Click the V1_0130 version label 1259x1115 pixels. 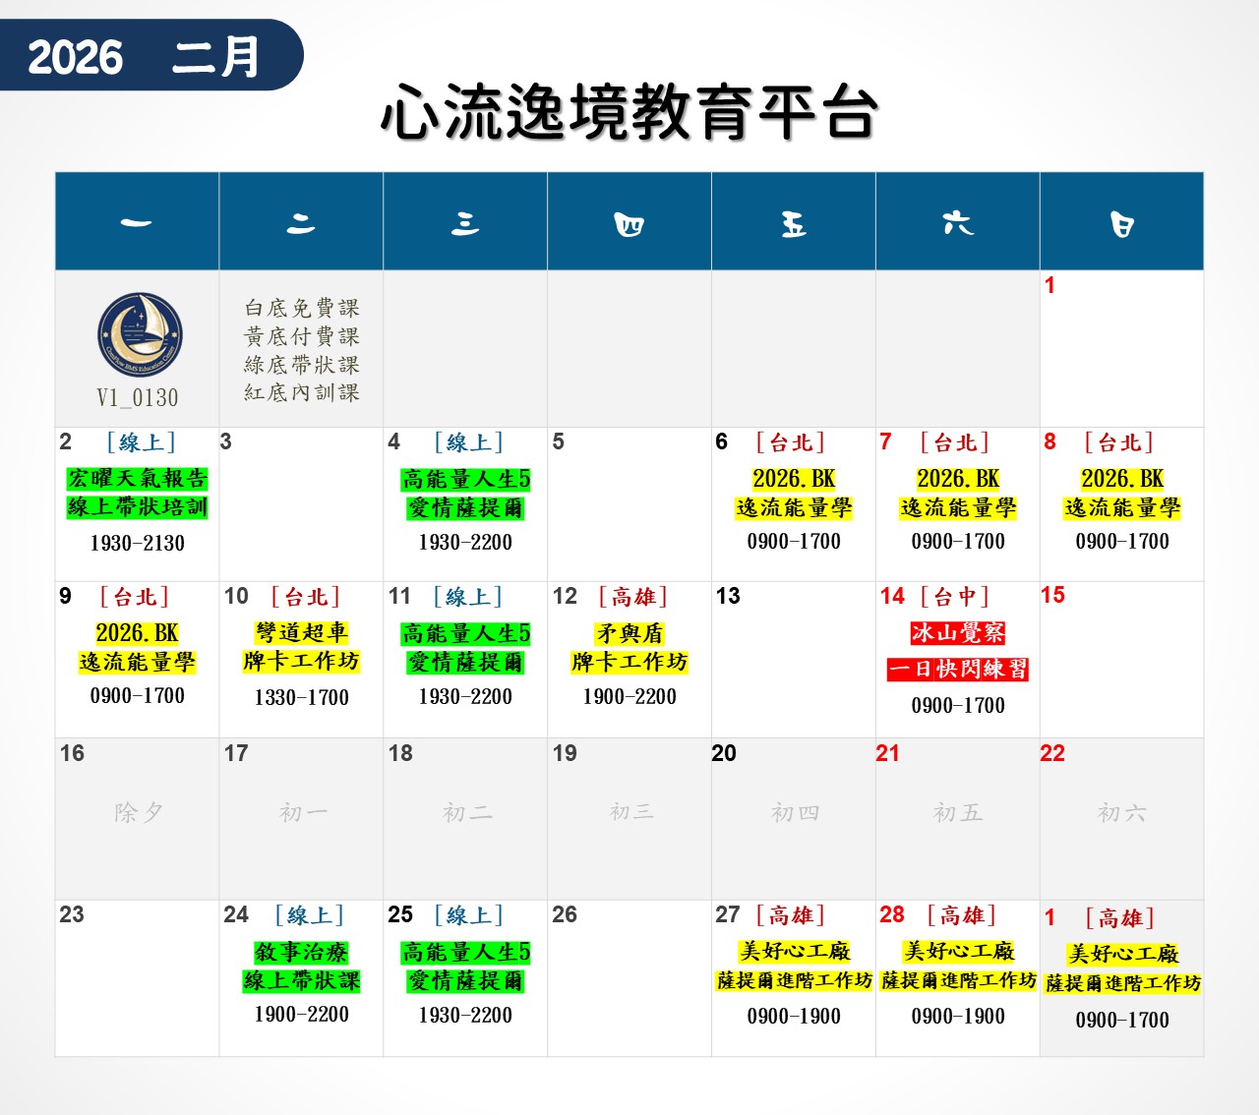(138, 398)
